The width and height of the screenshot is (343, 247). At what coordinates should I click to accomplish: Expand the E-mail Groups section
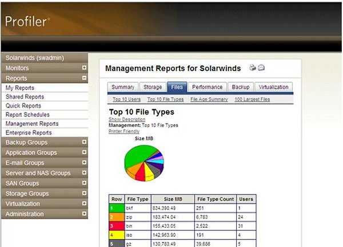pyautogui.click(x=84, y=162)
